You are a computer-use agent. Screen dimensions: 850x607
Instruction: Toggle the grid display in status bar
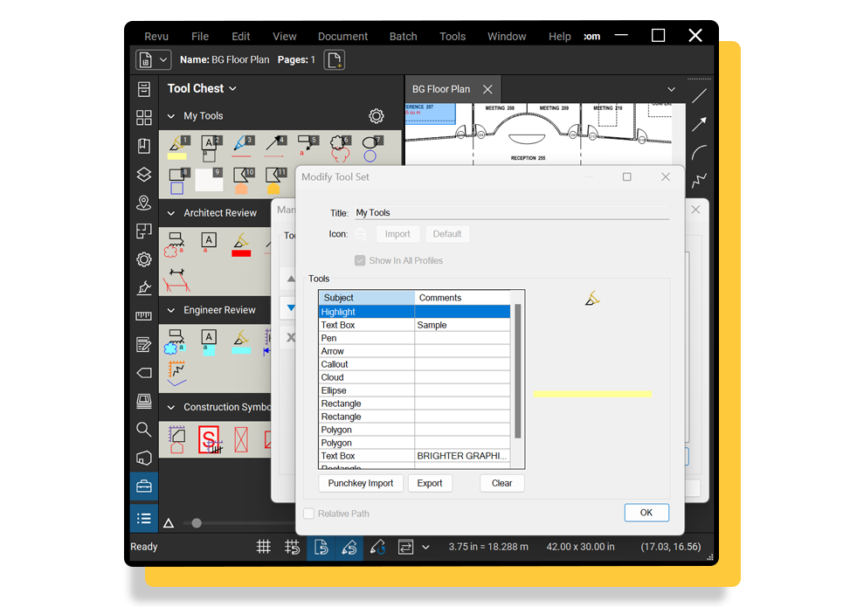264,547
